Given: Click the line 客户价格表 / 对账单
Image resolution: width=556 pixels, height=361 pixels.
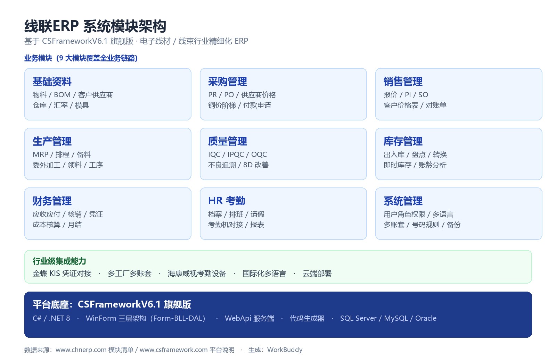Looking at the screenshot, I should [x=415, y=105].
